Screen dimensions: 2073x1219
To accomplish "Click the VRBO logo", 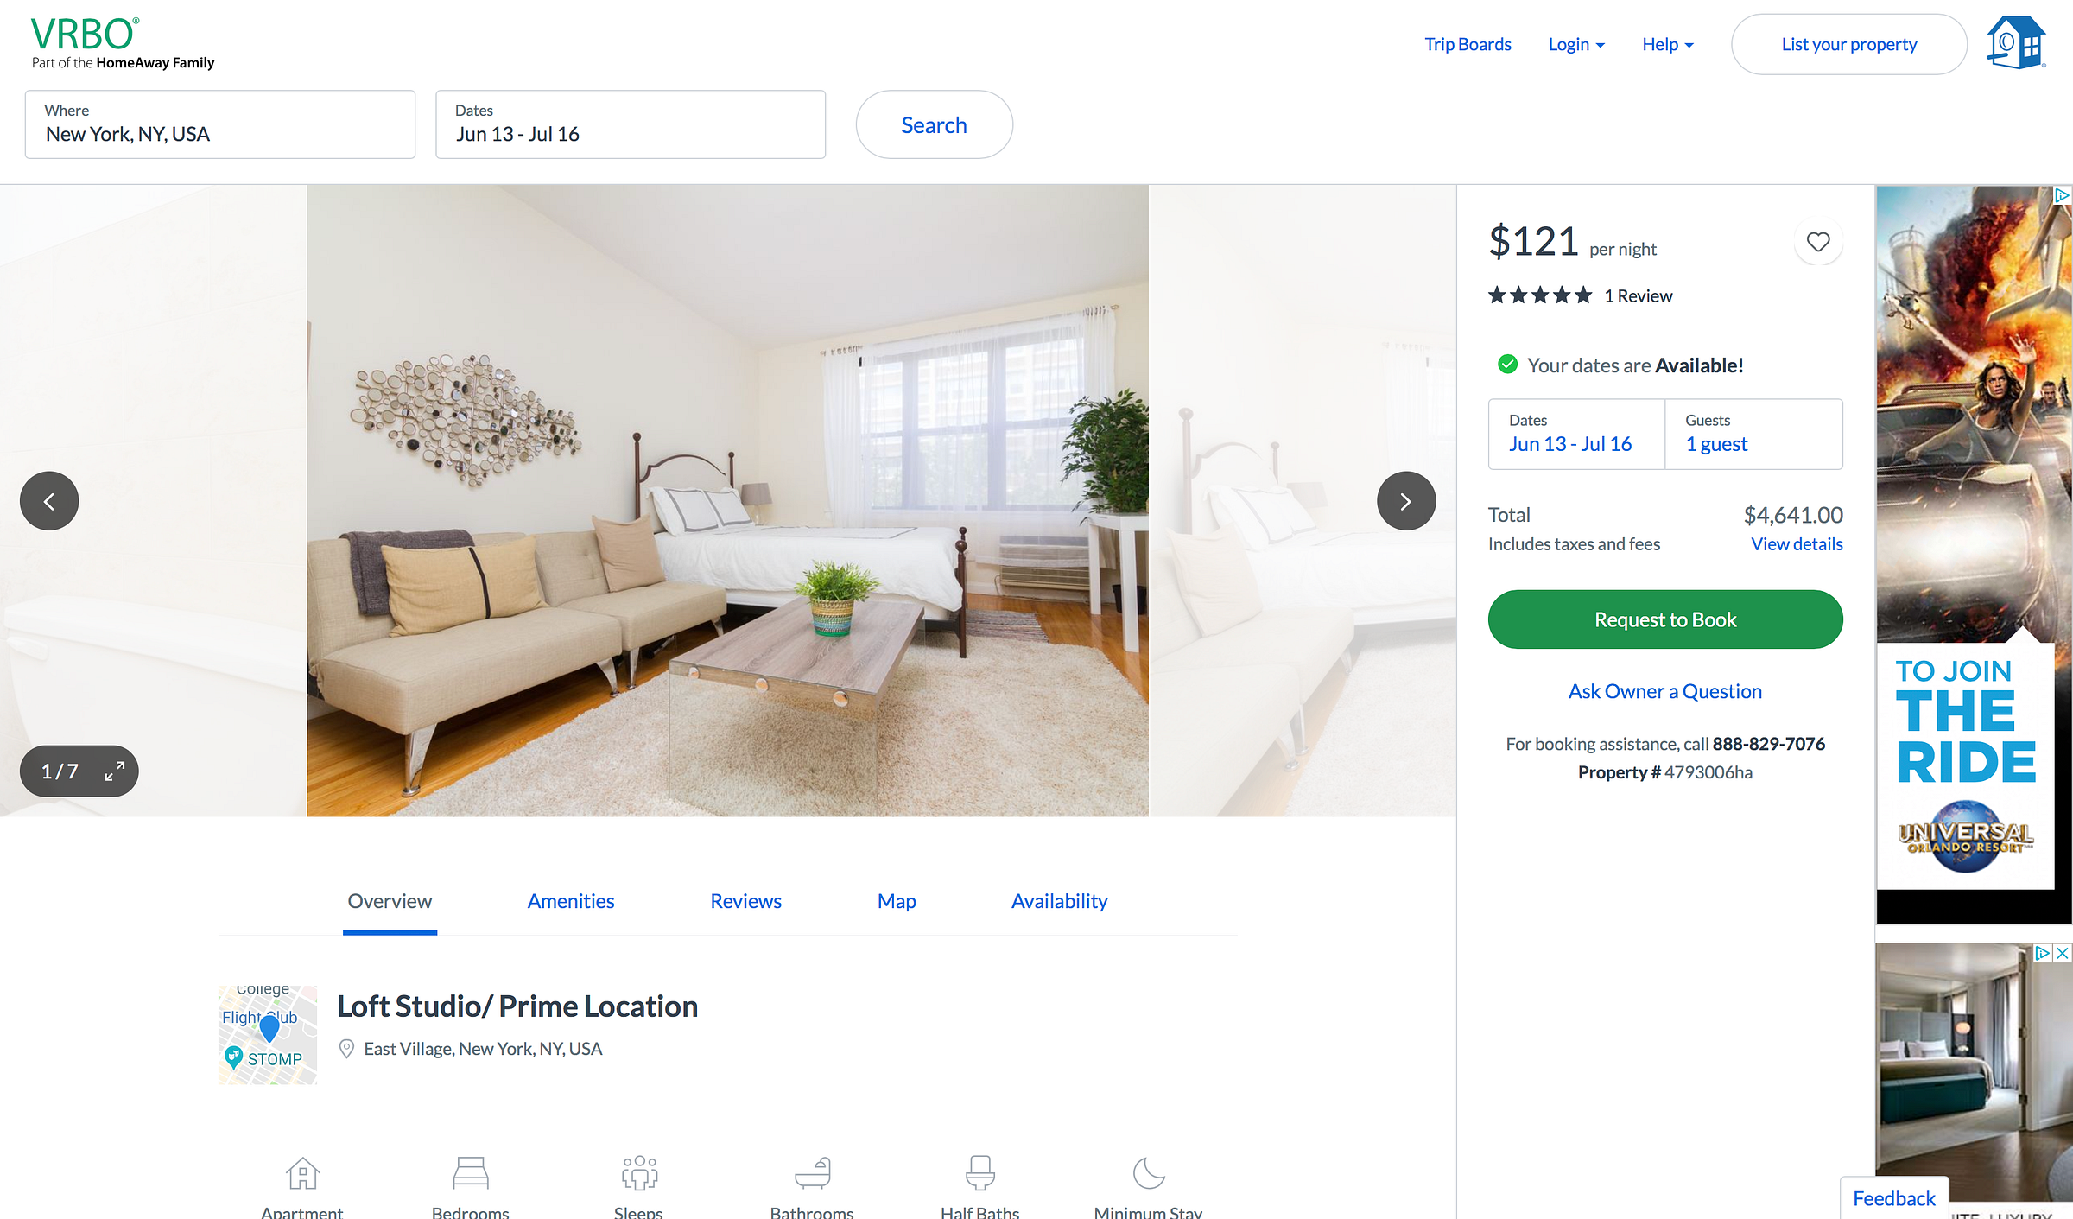I will (x=85, y=35).
